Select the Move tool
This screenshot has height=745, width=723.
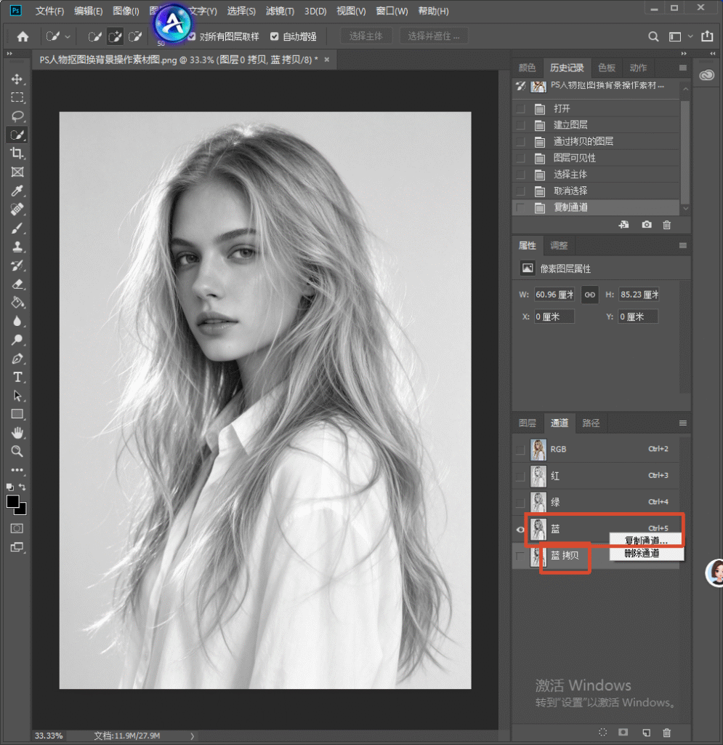click(x=17, y=79)
